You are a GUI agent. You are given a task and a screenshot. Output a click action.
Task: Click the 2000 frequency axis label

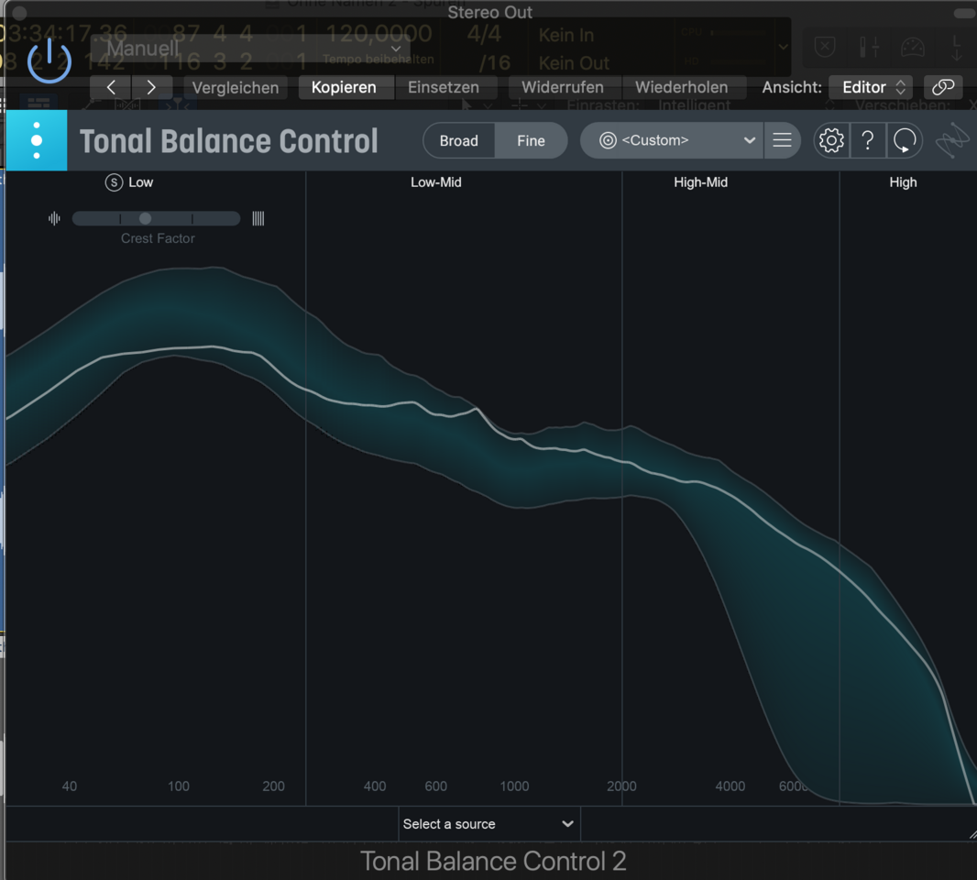pyautogui.click(x=621, y=786)
